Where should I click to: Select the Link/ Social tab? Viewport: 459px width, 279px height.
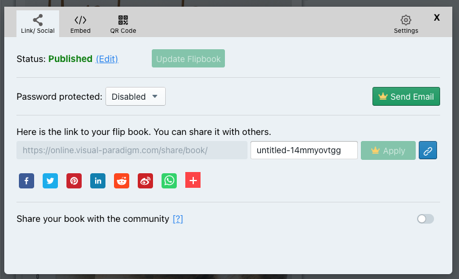coord(38,24)
